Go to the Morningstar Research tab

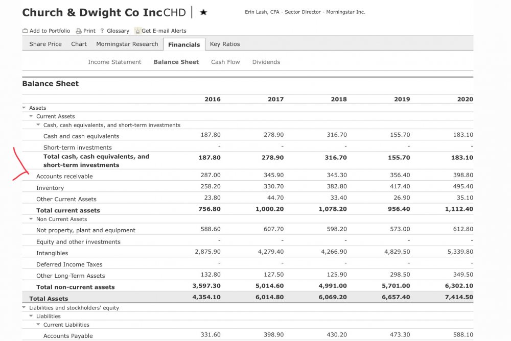(127, 44)
